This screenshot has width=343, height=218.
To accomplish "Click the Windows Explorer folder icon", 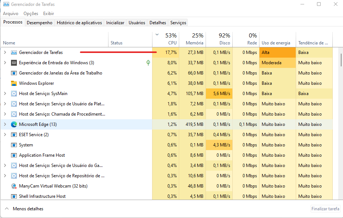I will (x=14, y=83).
